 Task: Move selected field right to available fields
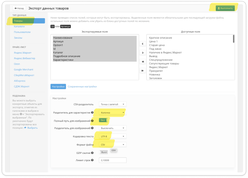(x=143, y=53)
